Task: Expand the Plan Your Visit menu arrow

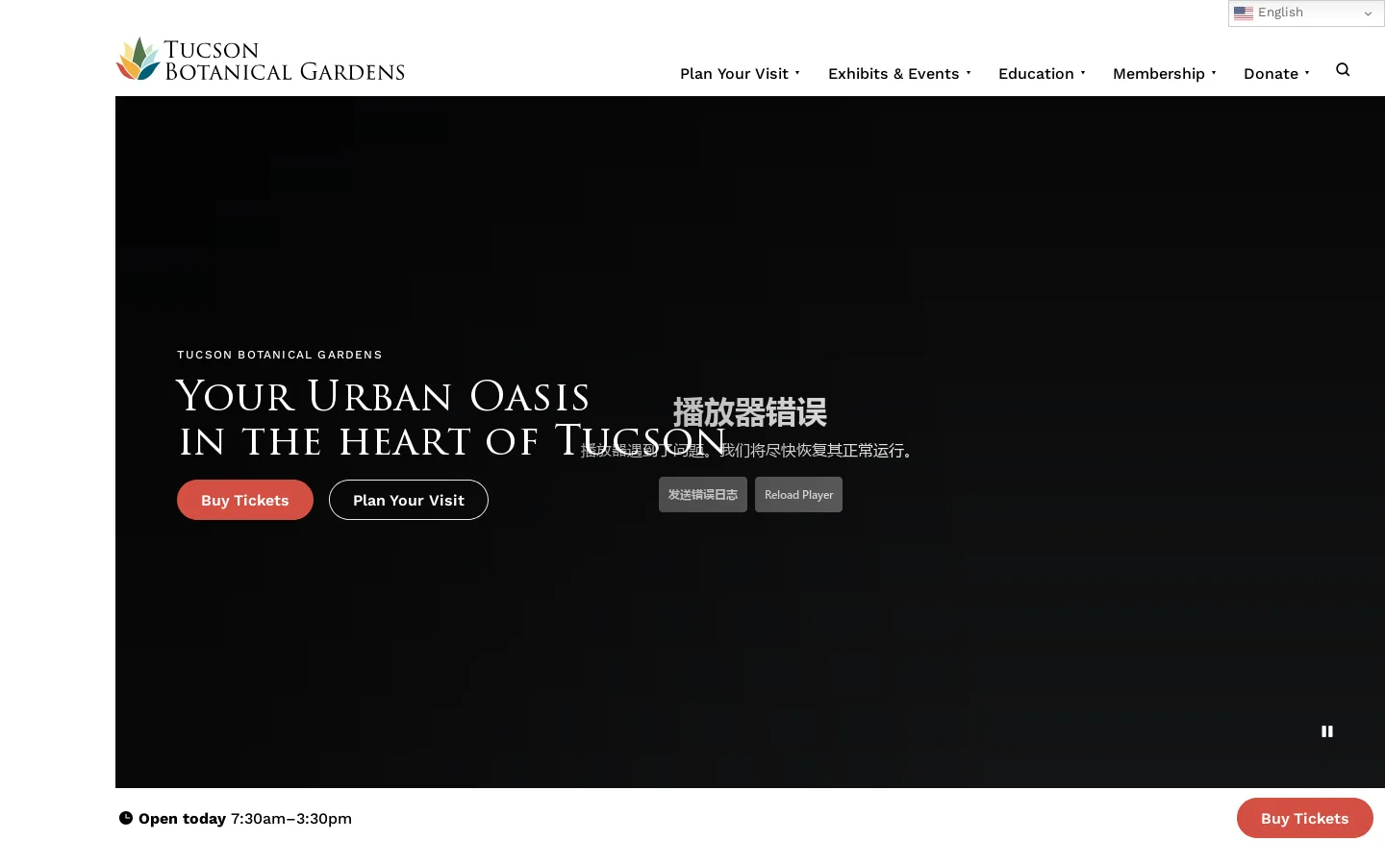Action: [x=797, y=73]
